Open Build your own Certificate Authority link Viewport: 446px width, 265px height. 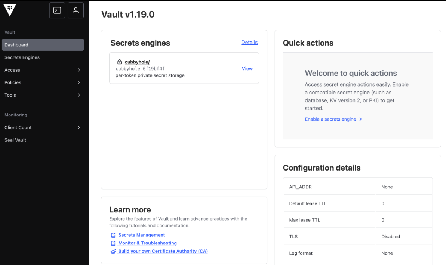163,251
